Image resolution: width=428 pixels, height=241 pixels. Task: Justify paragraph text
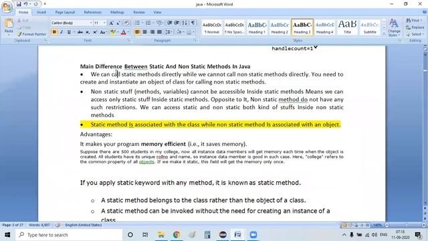pos(159,32)
